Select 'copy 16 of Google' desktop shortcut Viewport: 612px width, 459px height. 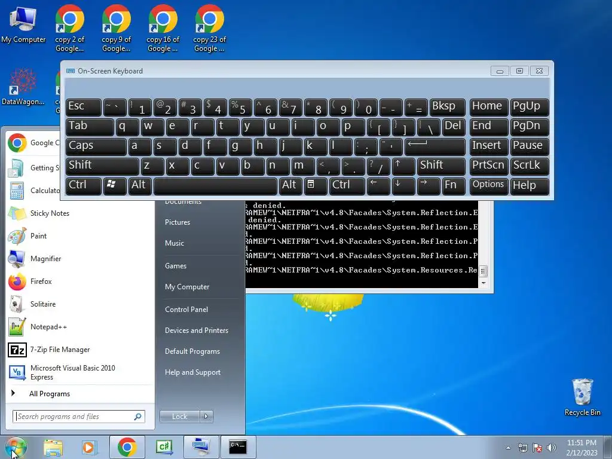pos(163,28)
